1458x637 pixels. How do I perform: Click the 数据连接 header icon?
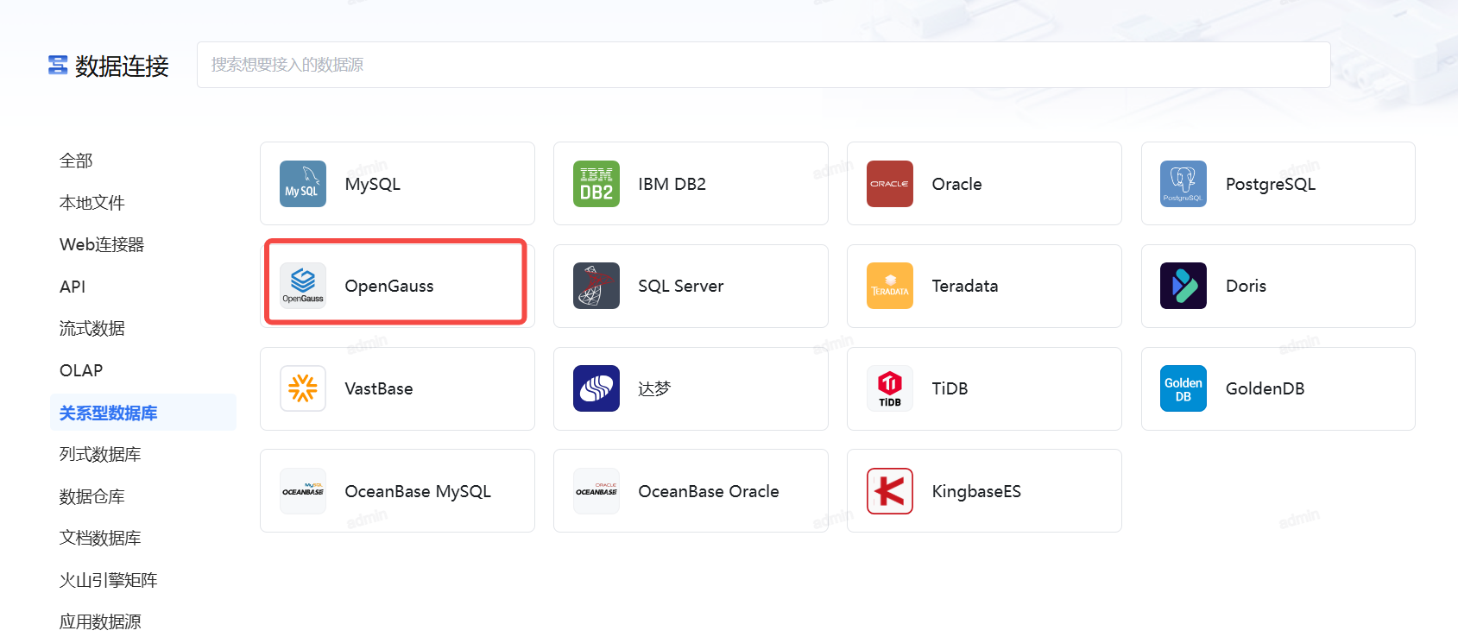(x=58, y=65)
